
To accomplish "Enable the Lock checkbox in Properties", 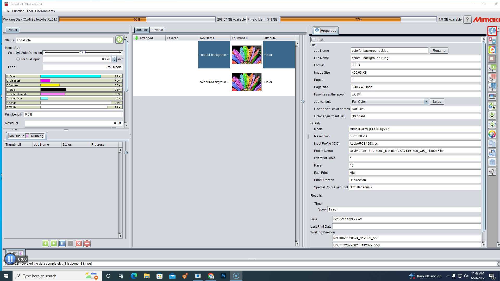I will tap(314, 40).
